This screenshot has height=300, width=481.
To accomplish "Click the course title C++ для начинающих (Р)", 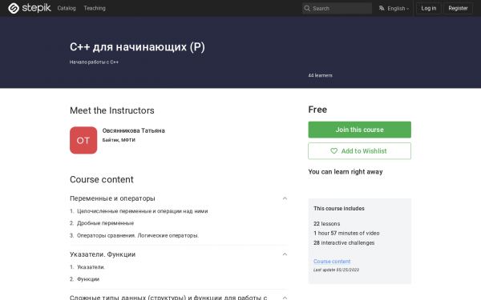I will pos(137,47).
